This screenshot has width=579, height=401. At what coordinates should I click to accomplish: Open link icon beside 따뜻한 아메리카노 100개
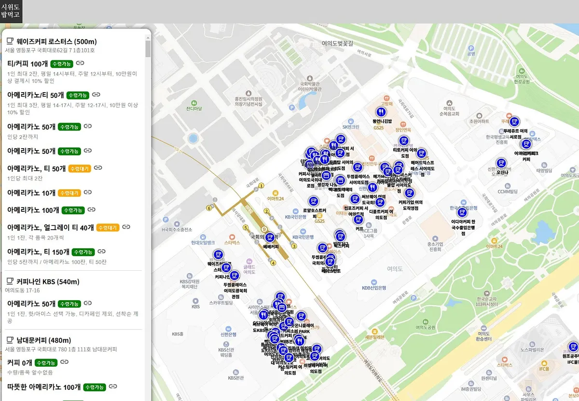point(112,387)
